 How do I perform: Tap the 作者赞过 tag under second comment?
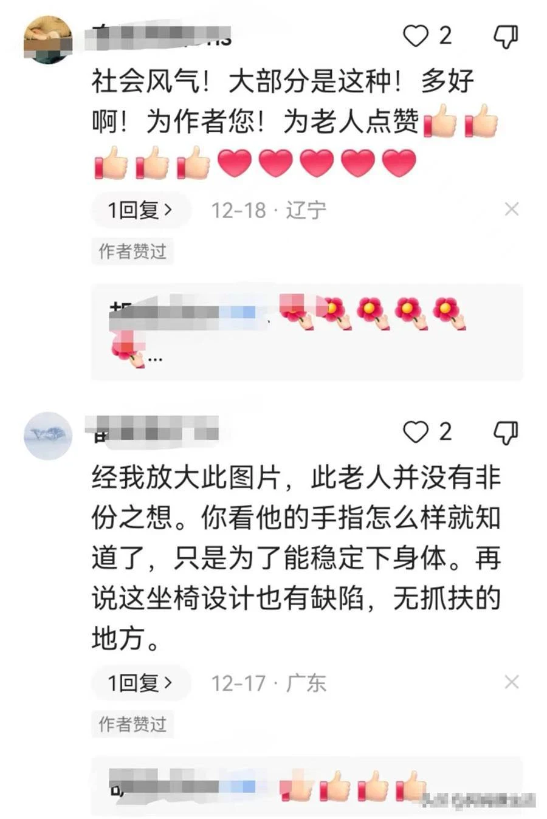pos(132,724)
